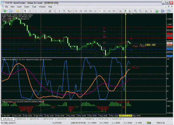Viewport: 174px width, 125px height.
Task: Open the Indicators list dropdown
Action: coord(159,11)
